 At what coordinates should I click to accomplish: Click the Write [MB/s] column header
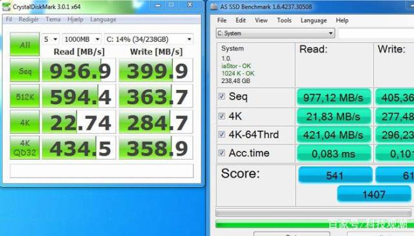pos(156,52)
